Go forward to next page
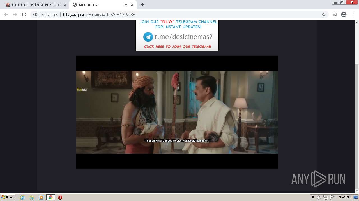 pos(15,15)
